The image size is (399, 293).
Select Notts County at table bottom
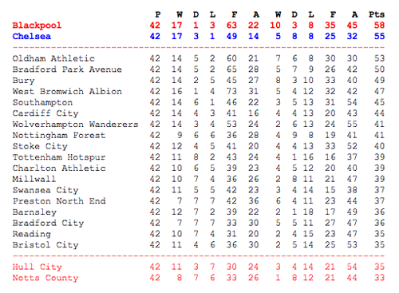(x=45, y=278)
